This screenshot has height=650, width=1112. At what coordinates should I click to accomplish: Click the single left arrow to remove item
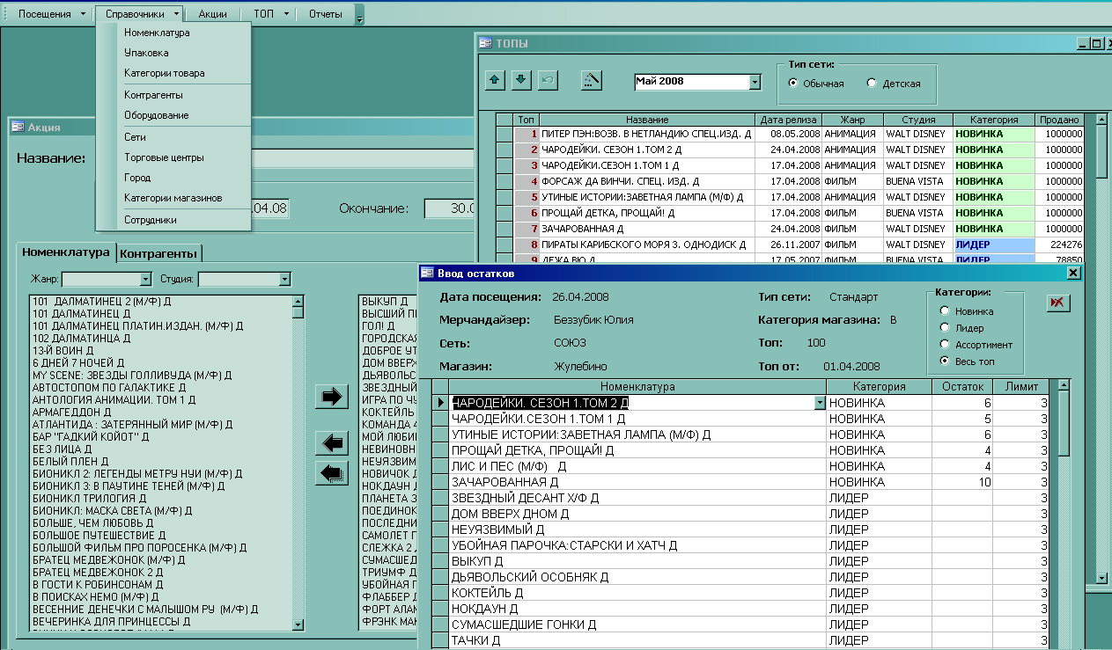(331, 444)
